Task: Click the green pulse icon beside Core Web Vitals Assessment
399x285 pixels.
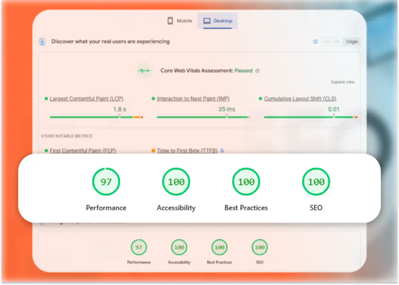Action: pyautogui.click(x=144, y=71)
